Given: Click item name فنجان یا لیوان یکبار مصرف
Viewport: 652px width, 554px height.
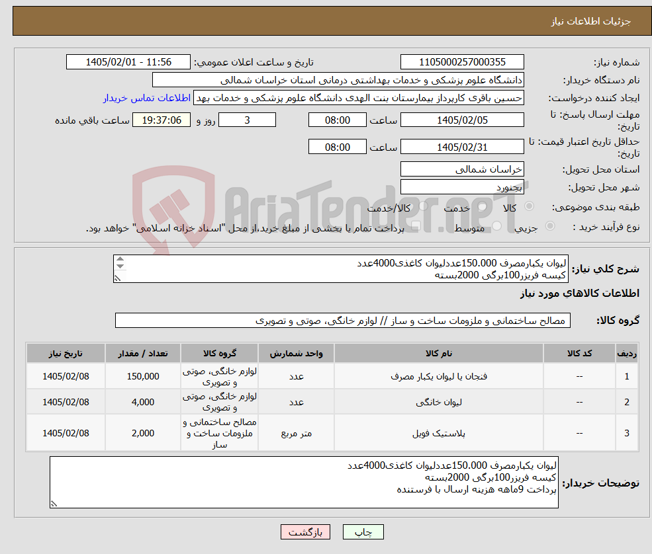Looking at the screenshot, I should pyautogui.click(x=439, y=376).
